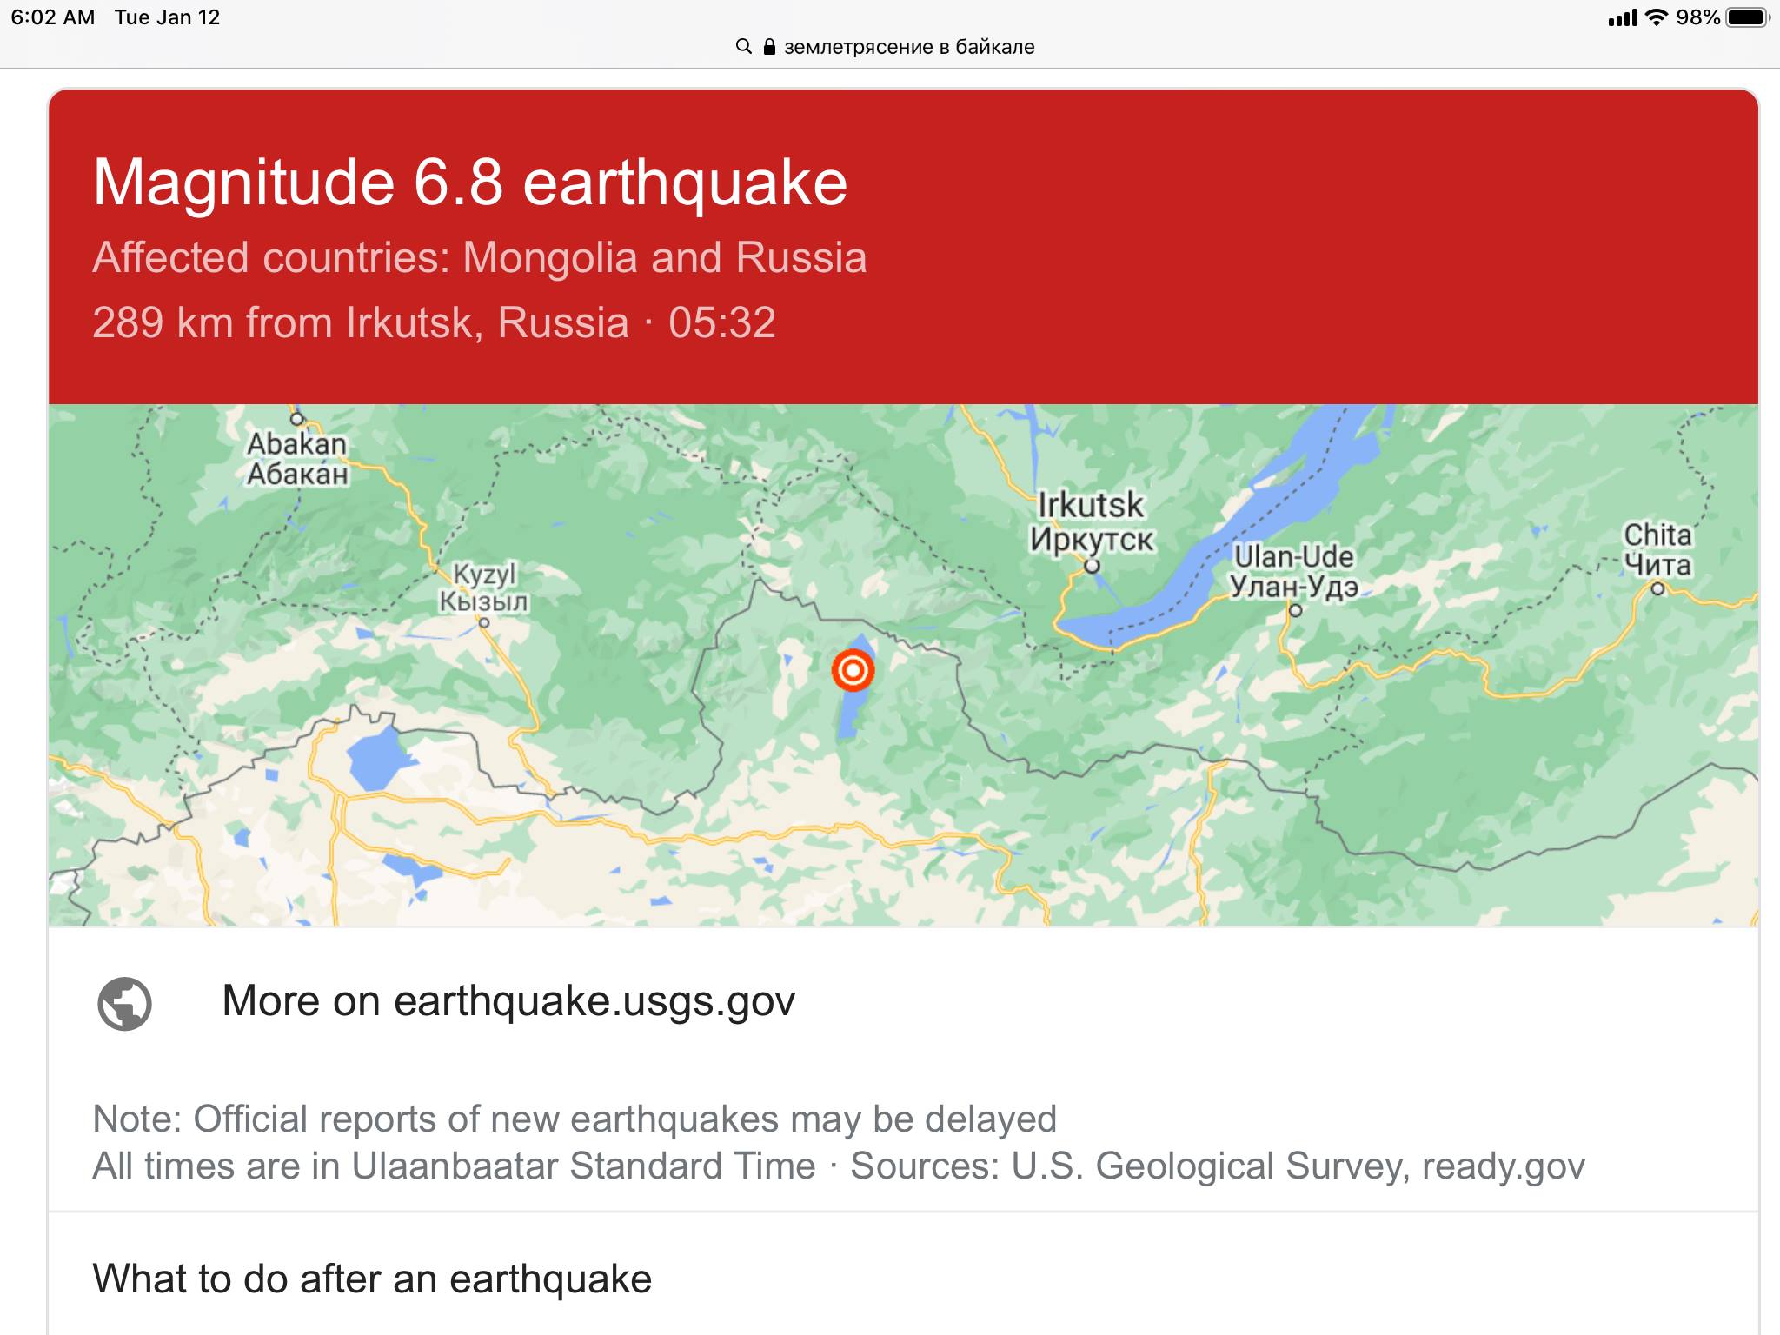Tap the clock time in status bar

(53, 17)
